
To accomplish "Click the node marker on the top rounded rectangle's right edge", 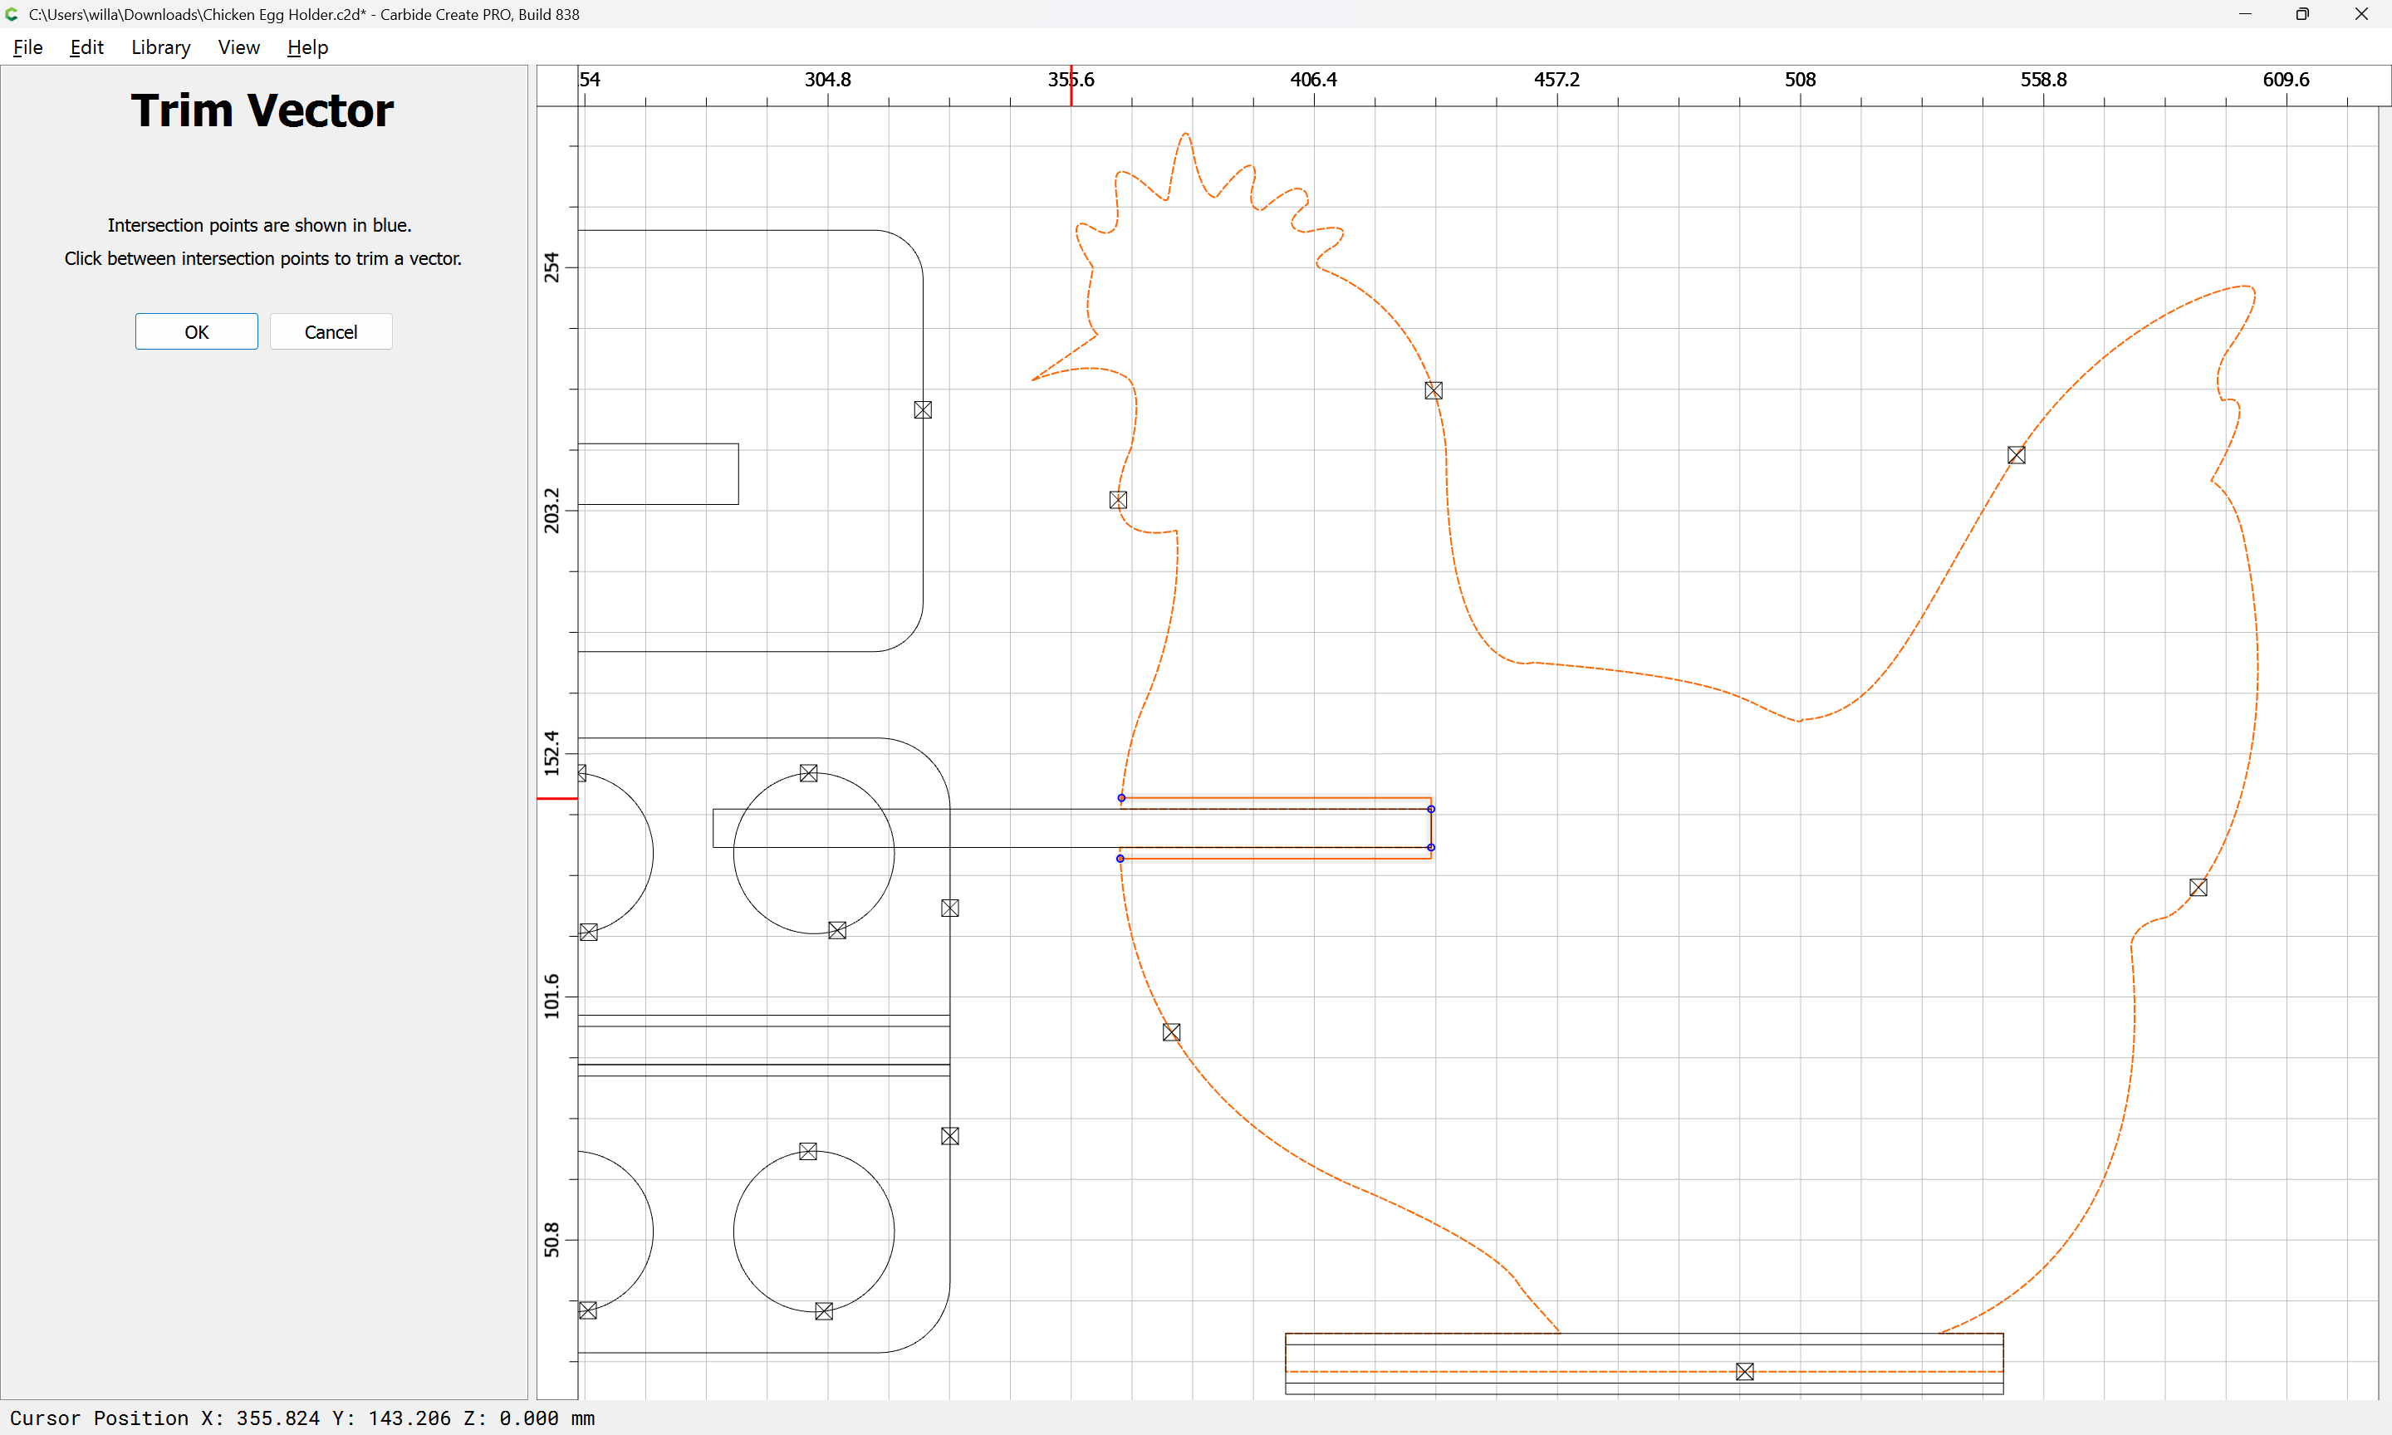I will click(923, 410).
